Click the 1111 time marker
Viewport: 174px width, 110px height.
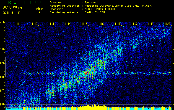pos(18,24)
